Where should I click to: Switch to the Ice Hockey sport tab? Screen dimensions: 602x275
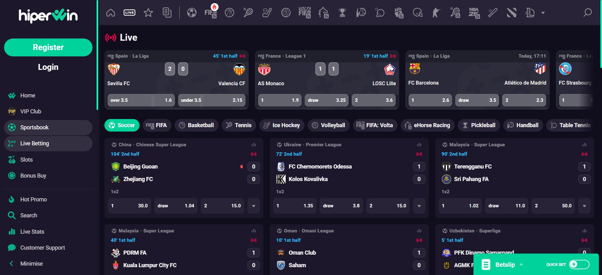[x=282, y=125]
